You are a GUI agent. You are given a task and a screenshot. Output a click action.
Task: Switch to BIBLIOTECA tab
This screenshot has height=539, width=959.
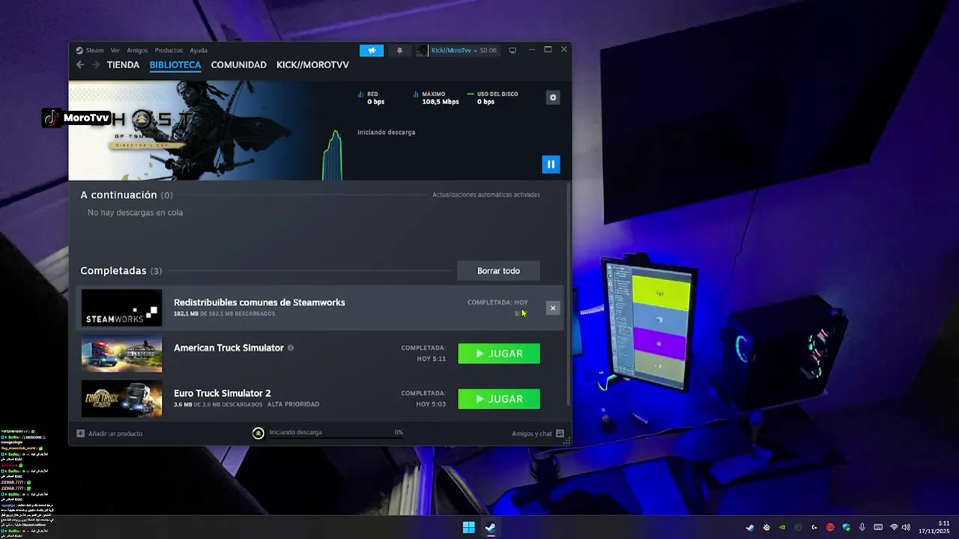(x=175, y=65)
